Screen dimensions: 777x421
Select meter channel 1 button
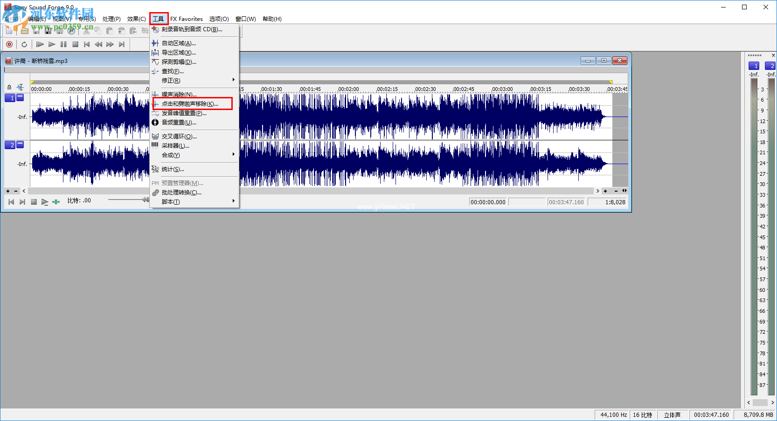754,66
